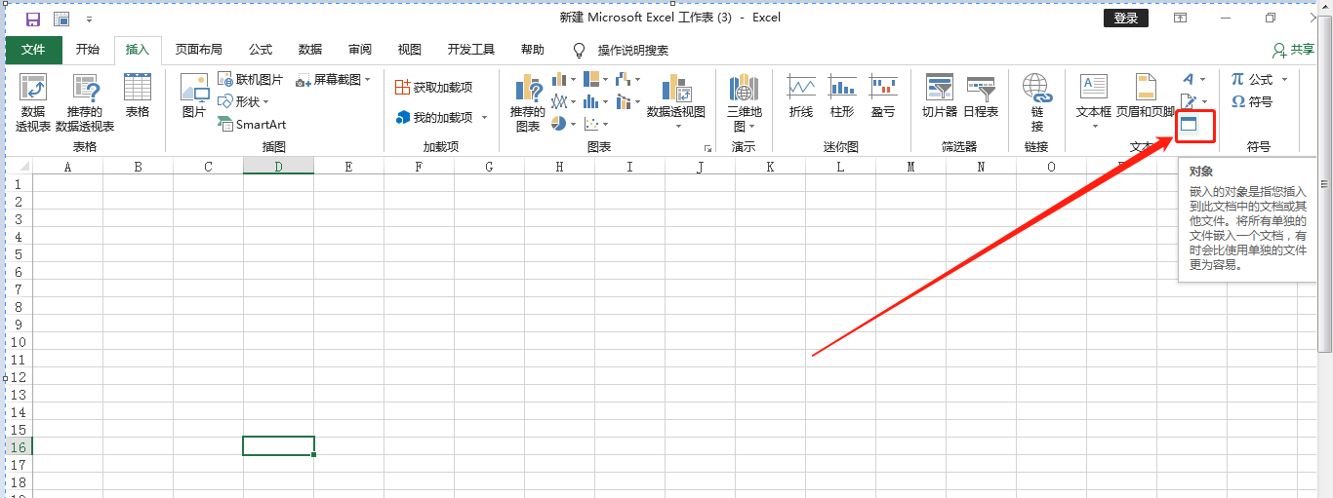The width and height of the screenshot is (1333, 498).
Task: Click the 对象 (Object) icon
Action: (x=1189, y=124)
